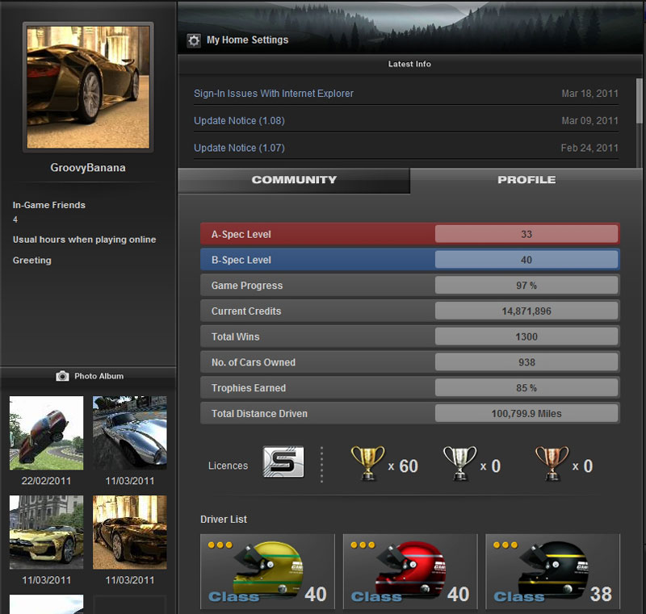Click the Mar 09, 2011 date

590,120
